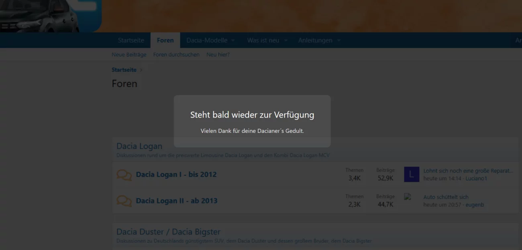Open Luciano1's purple avatar thumbnail
Screen dimensions: 522x250
[412, 175]
